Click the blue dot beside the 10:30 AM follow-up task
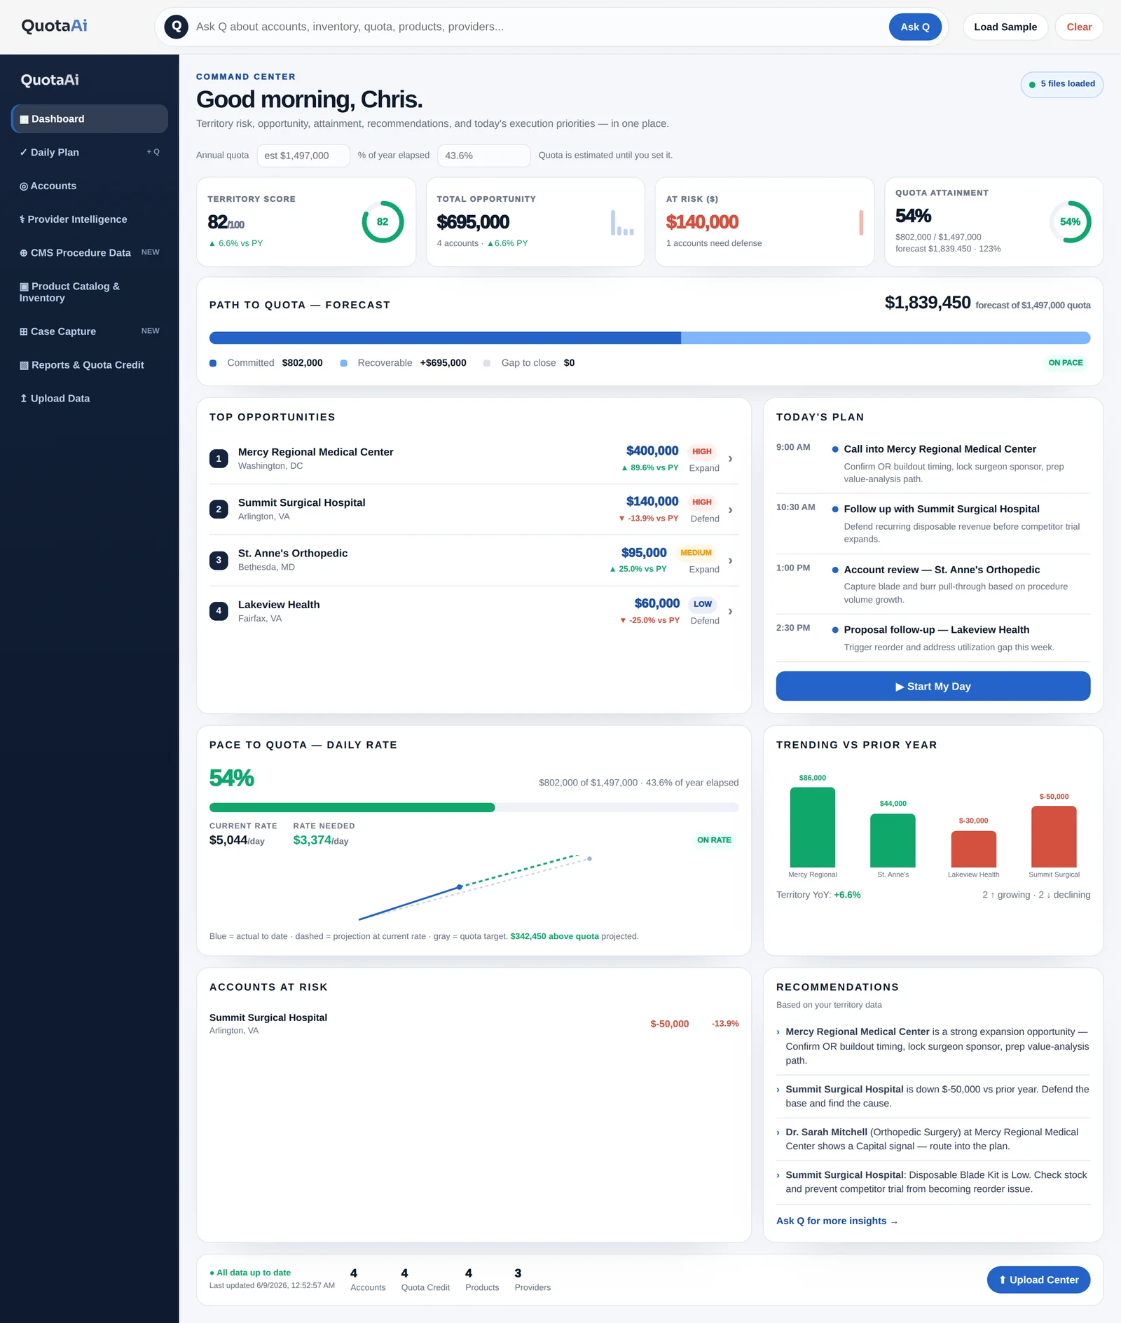Screen dimensions: 1121x1323 pos(835,509)
